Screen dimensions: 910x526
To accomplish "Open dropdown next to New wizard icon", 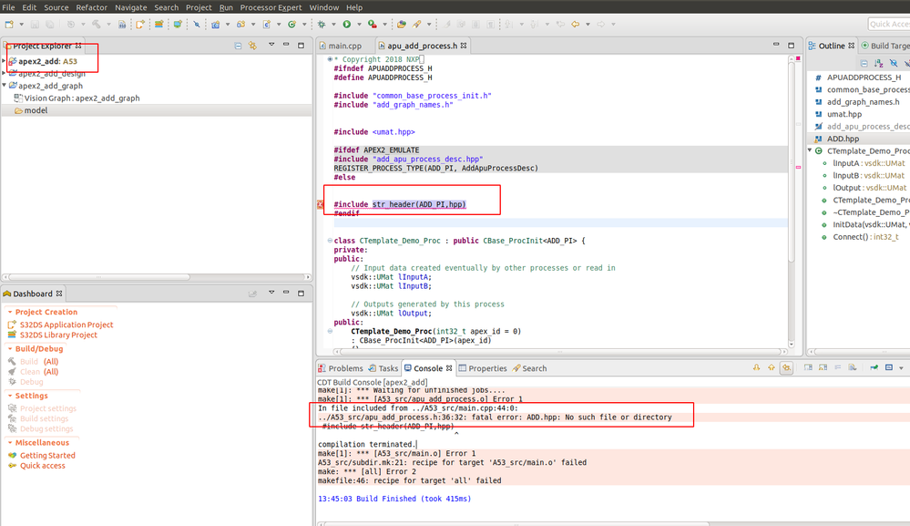I will pyautogui.click(x=22, y=25).
